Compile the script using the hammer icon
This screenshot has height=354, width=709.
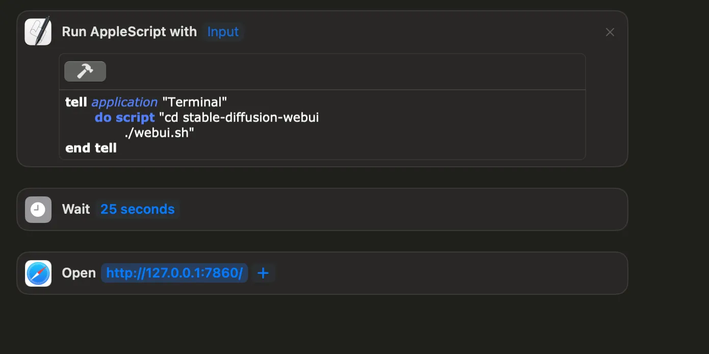85,71
